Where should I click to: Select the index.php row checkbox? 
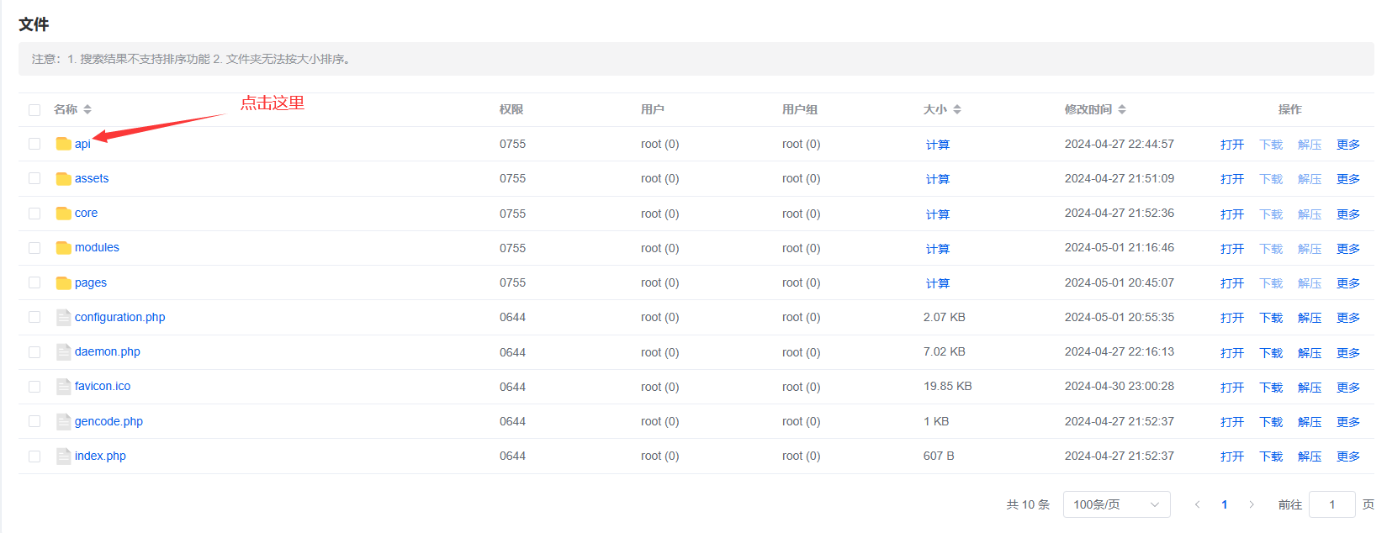34,456
